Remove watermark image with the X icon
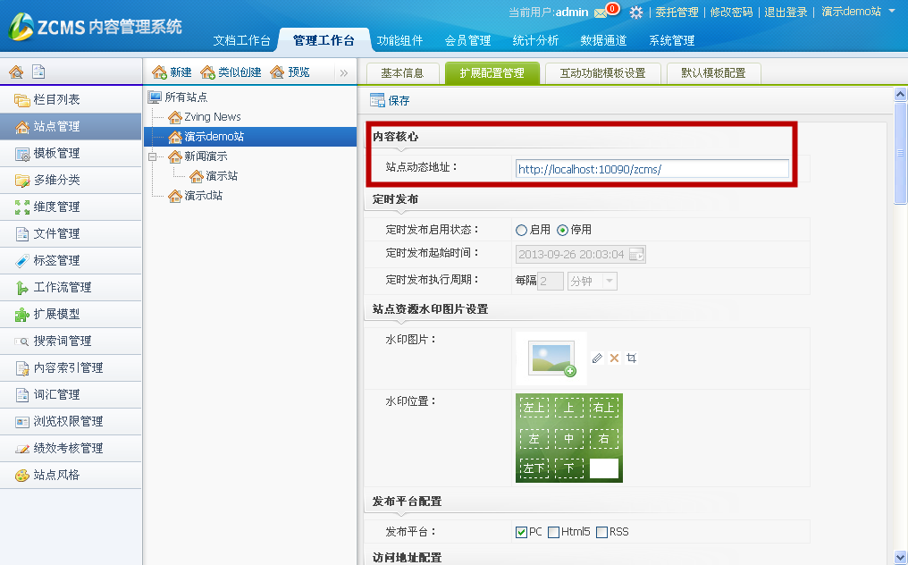 click(x=614, y=358)
